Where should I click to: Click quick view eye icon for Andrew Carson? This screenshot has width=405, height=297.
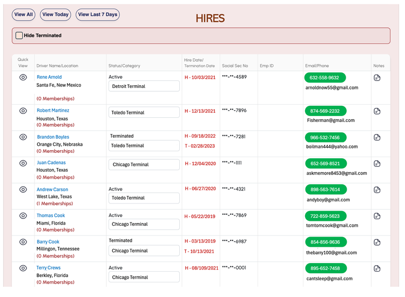tap(23, 190)
